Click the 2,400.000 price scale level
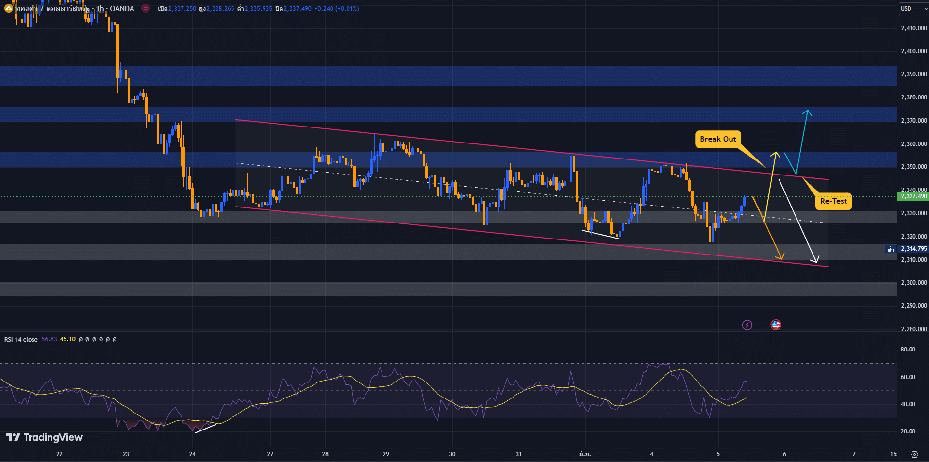929x462 pixels. point(913,51)
